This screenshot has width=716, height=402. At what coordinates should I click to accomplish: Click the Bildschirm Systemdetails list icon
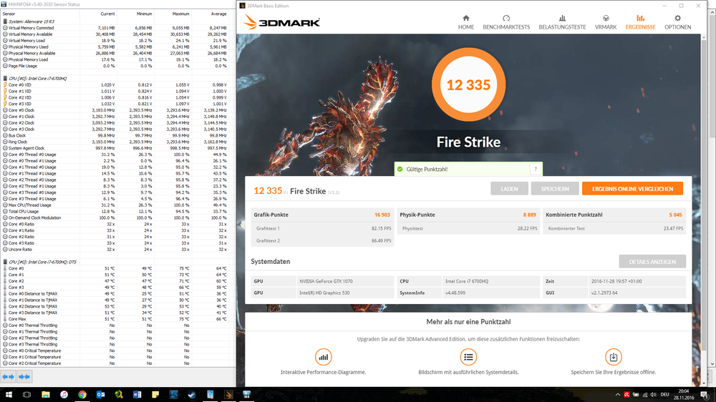pyautogui.click(x=468, y=357)
